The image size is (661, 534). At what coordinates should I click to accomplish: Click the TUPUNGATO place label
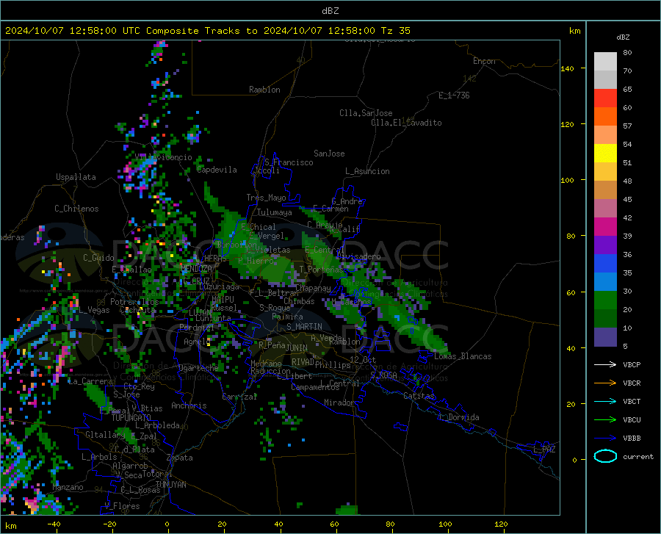pyautogui.click(x=131, y=418)
